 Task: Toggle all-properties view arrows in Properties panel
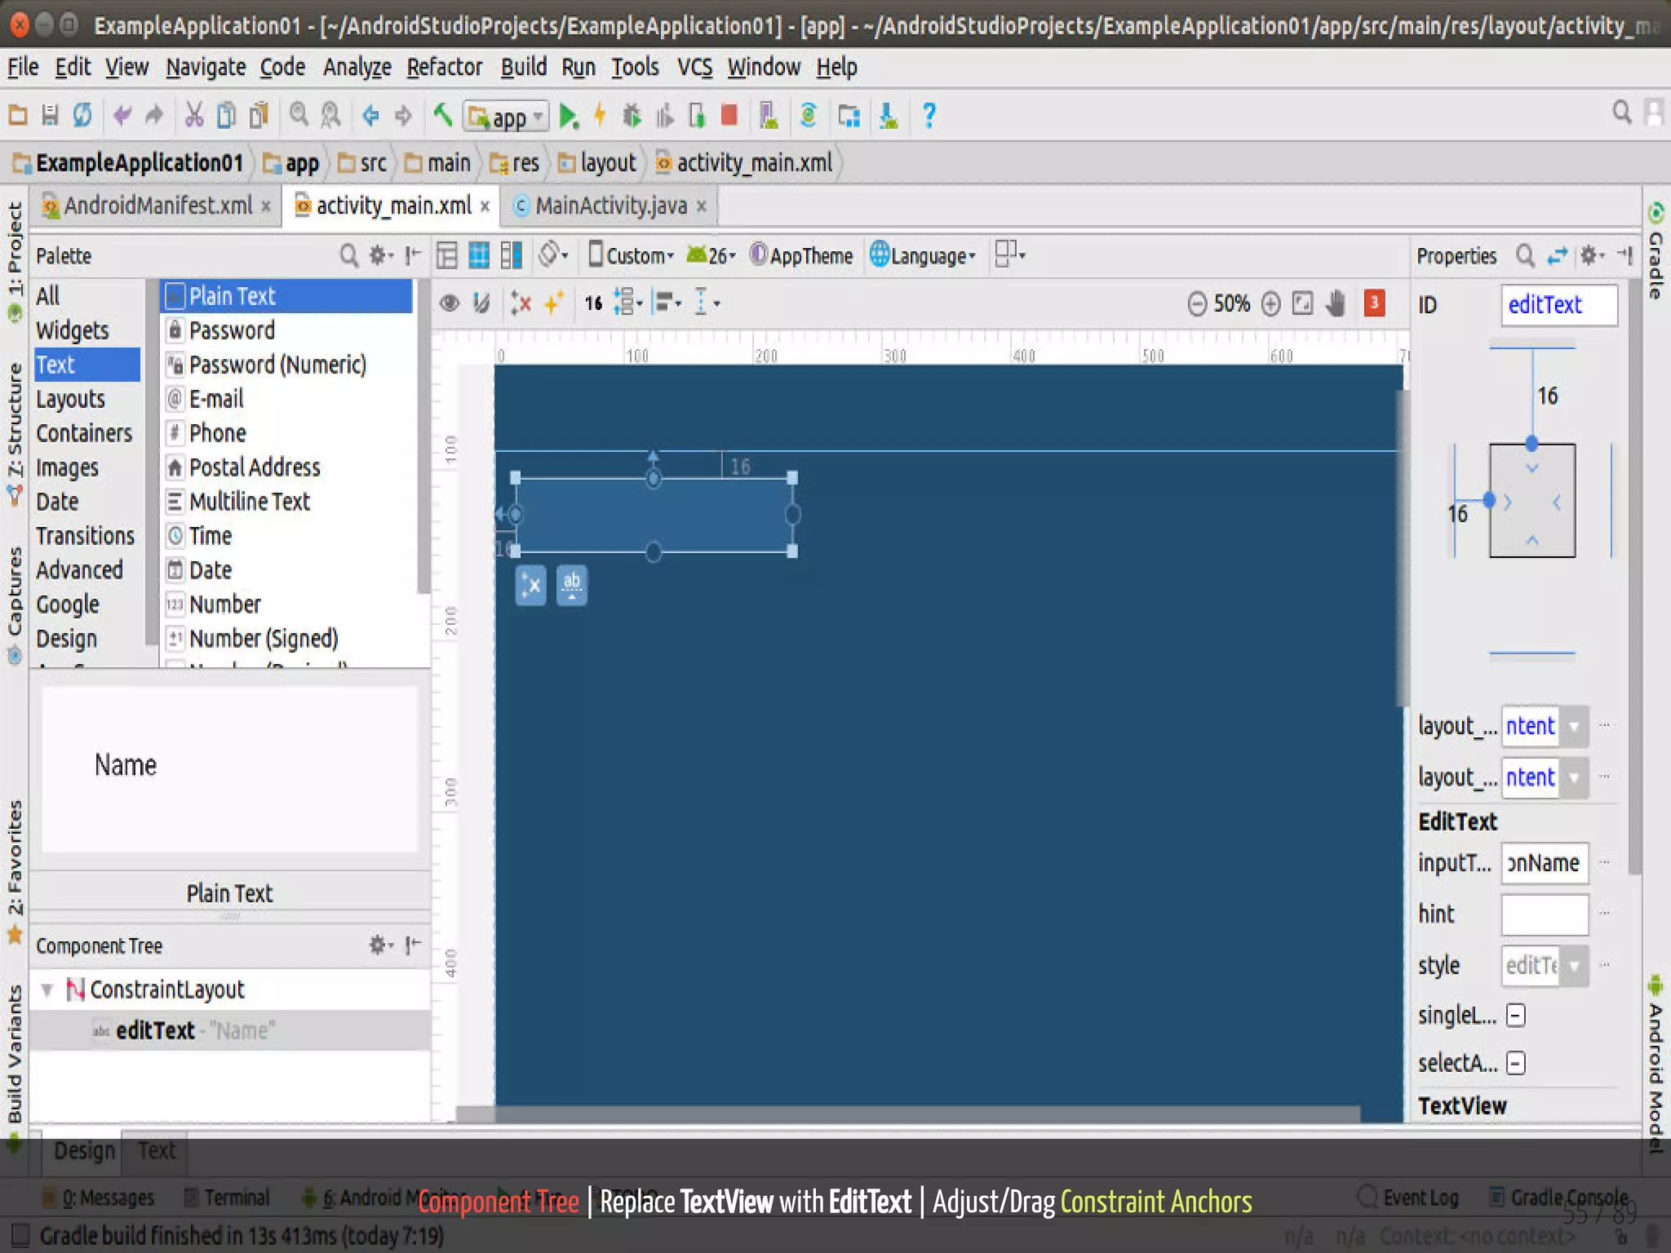1558,256
